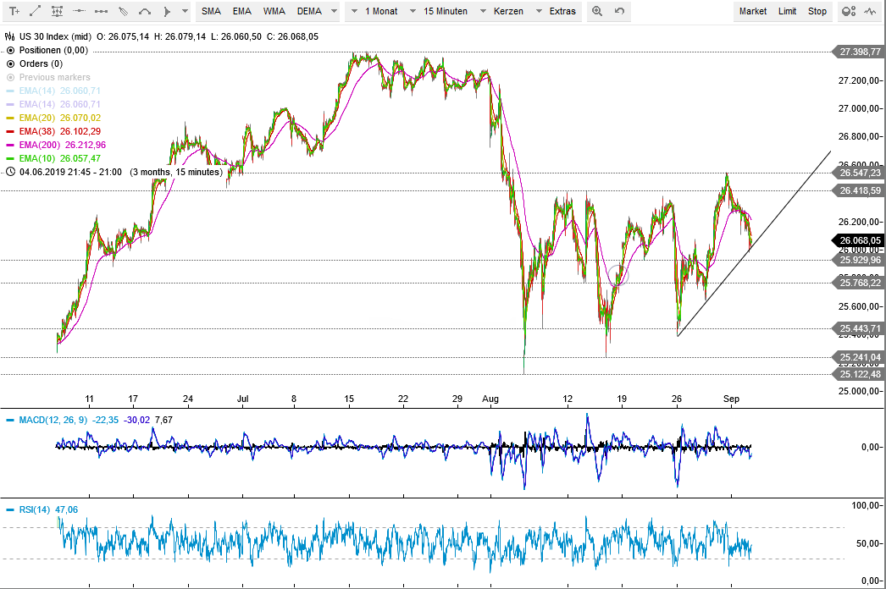The image size is (886, 589).
Task: Toggle the Orders radio marker
Action: click(x=10, y=63)
